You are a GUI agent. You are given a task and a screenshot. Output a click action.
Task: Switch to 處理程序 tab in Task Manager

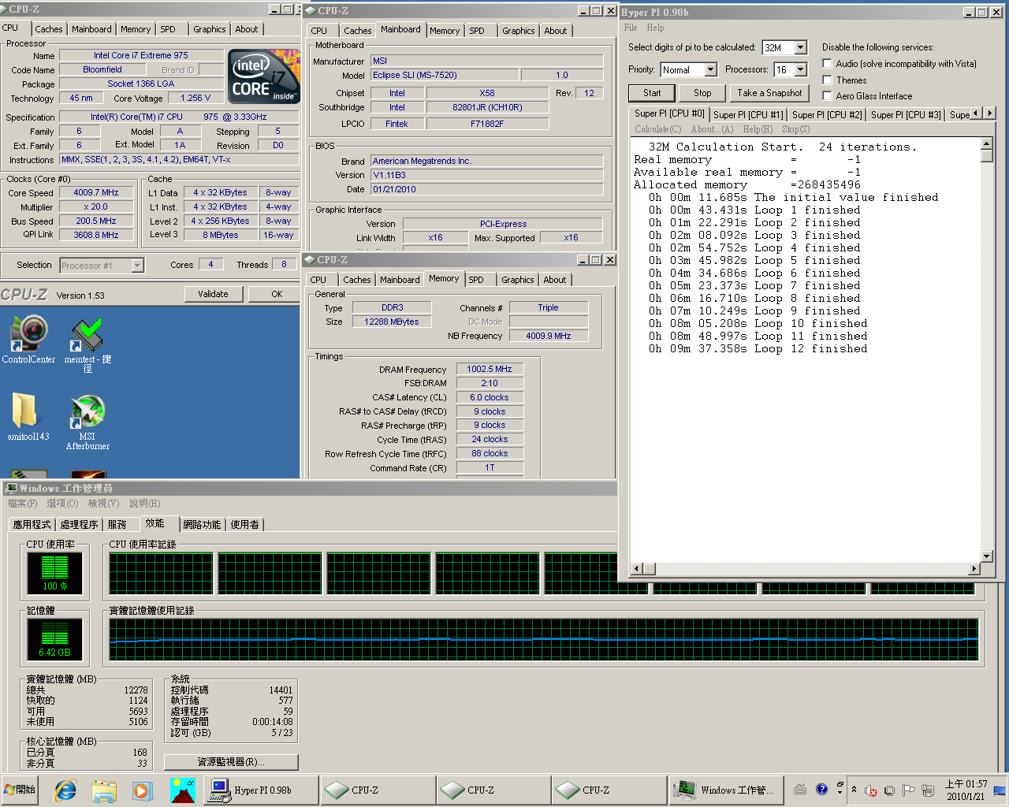pyautogui.click(x=79, y=524)
